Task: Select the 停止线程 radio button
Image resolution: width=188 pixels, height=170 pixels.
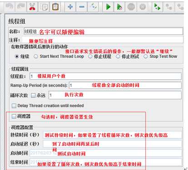Action: tap(90, 57)
